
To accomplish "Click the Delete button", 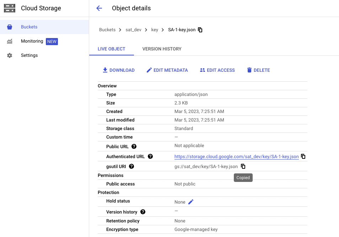I will (258, 70).
